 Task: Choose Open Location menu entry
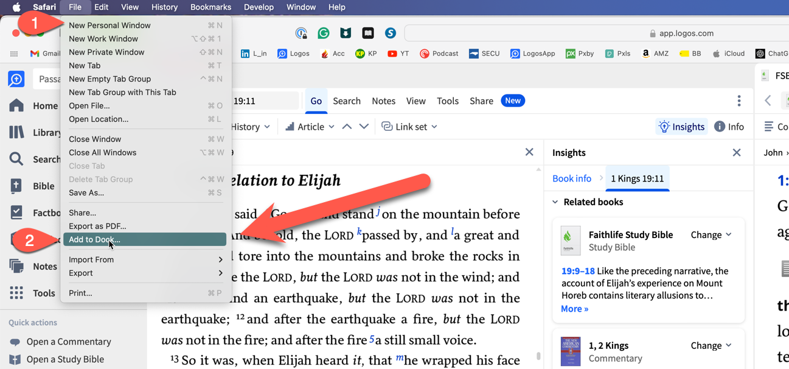tap(145, 119)
